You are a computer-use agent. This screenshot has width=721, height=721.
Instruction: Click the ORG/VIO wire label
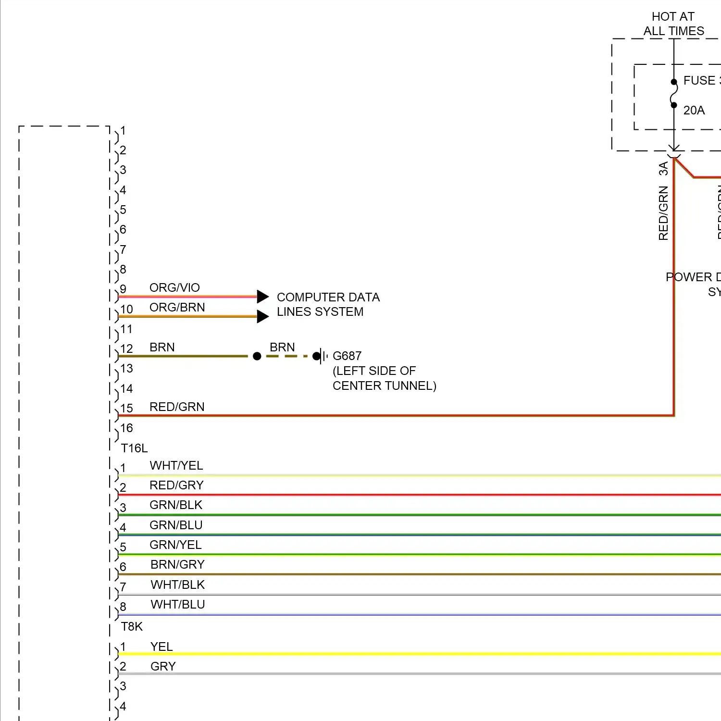(174, 287)
